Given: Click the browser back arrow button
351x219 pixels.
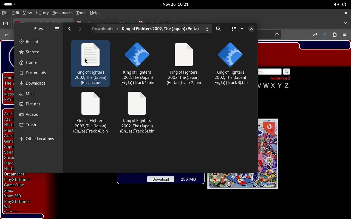Looking at the screenshot, I should [7, 34].
